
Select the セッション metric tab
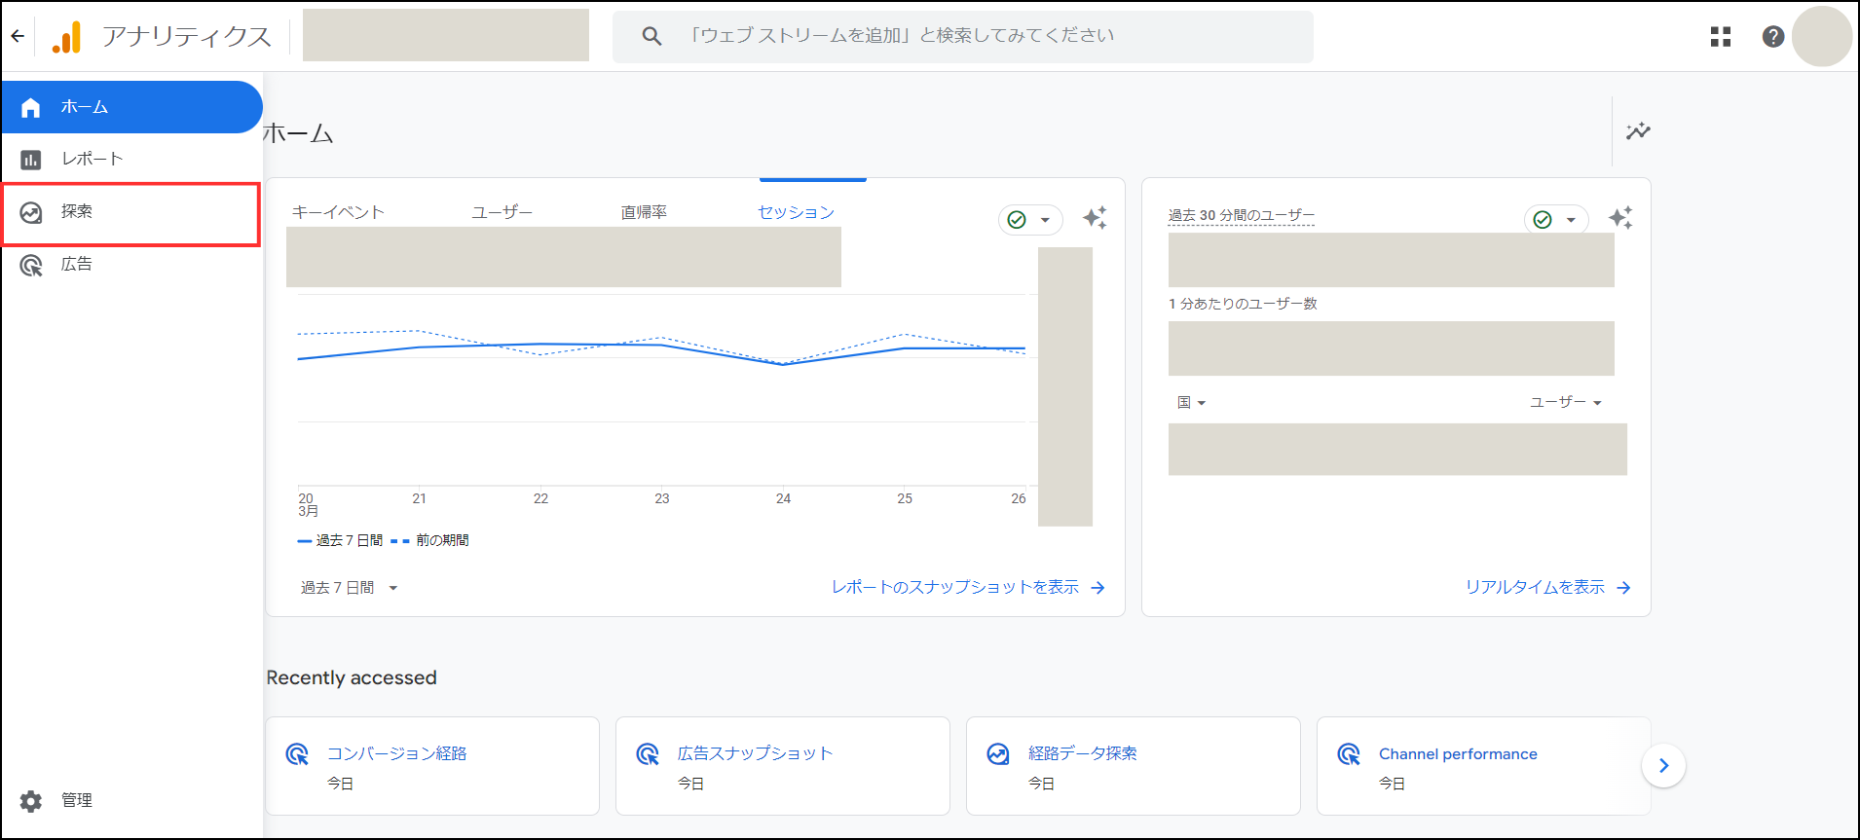(x=797, y=212)
